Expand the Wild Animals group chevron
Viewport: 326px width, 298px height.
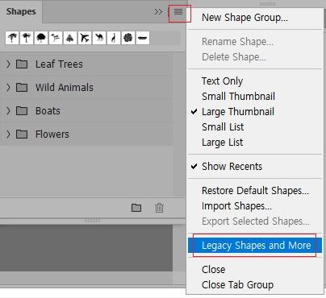8,87
